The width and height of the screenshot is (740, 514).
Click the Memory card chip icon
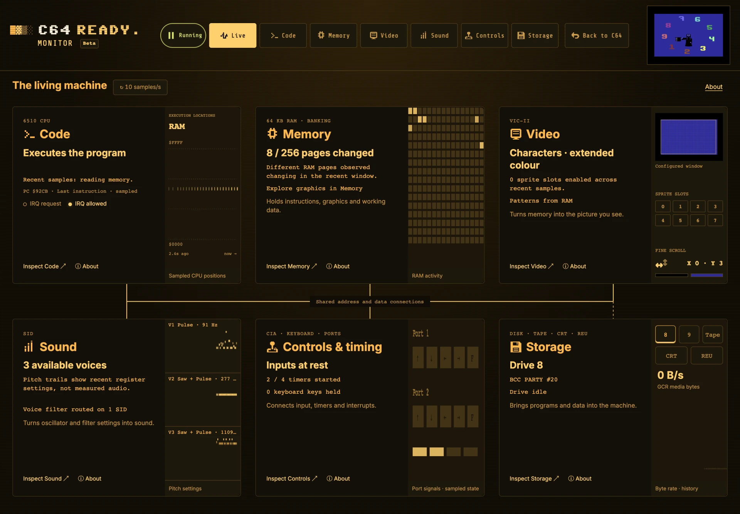point(272,134)
